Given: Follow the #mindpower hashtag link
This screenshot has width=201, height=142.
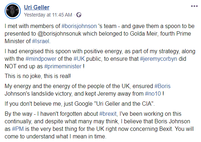Looking at the screenshot, I should pyautogui.click(x=41, y=59).
